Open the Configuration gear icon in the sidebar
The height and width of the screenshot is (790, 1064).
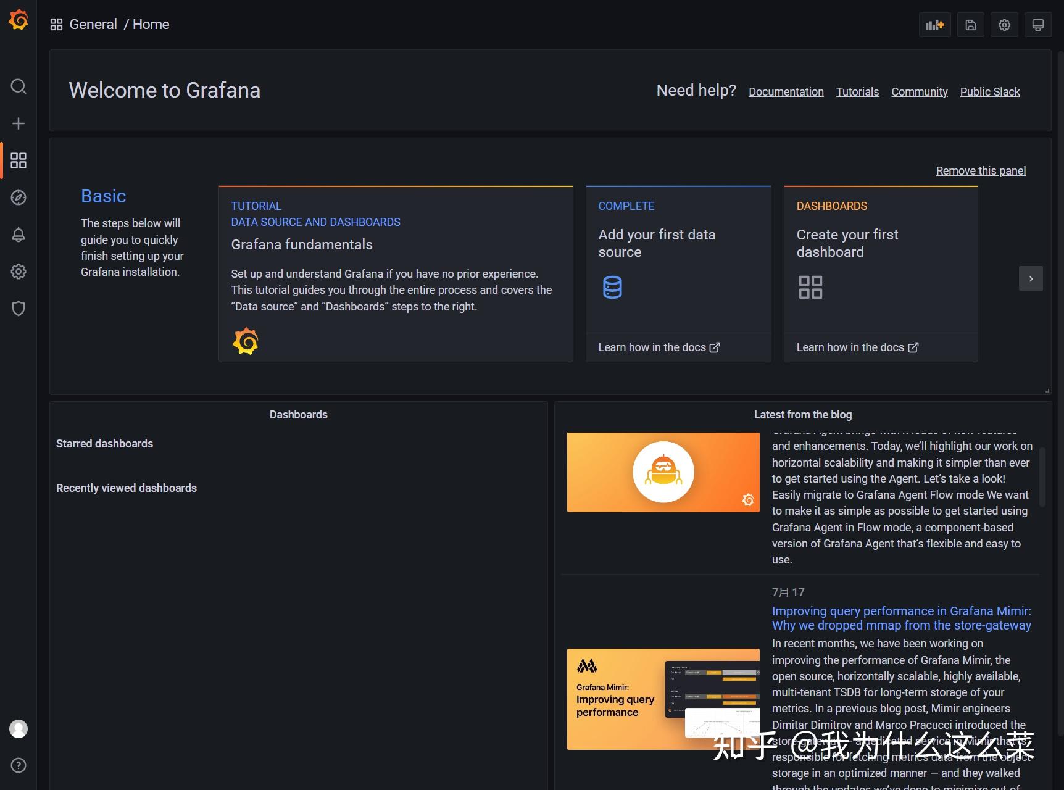pos(19,272)
